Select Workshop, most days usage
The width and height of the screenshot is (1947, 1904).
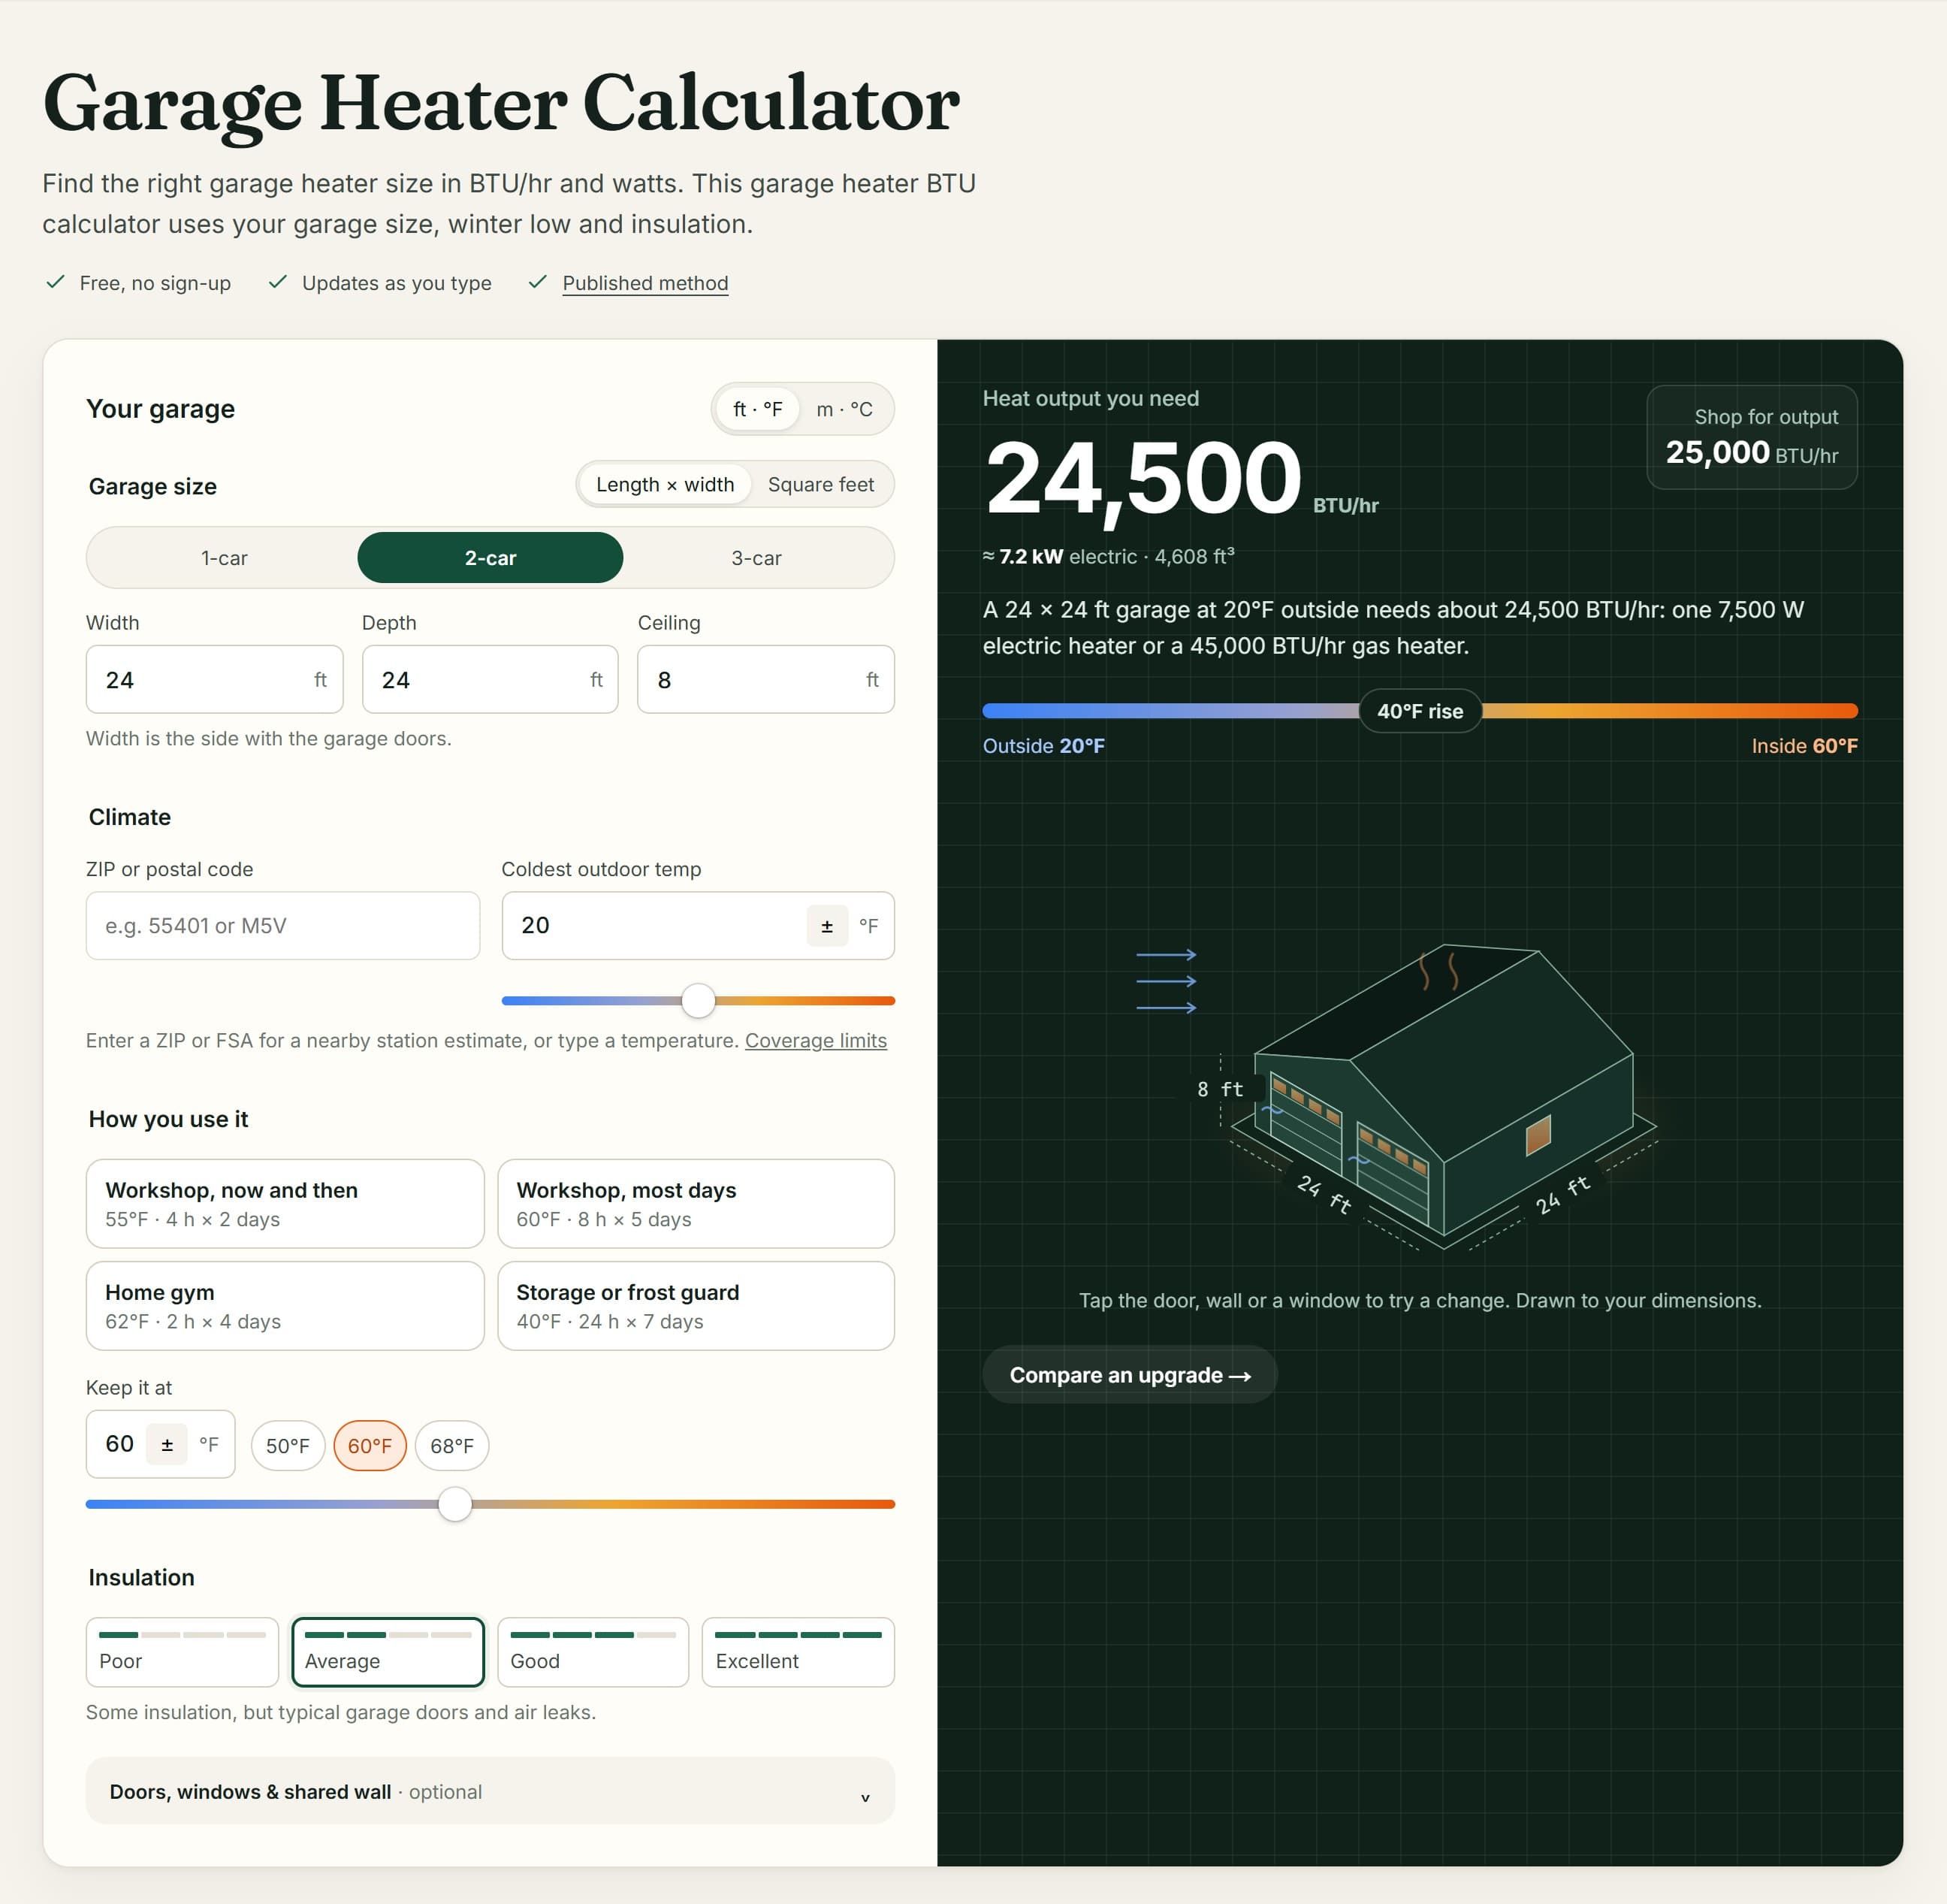pos(696,1204)
